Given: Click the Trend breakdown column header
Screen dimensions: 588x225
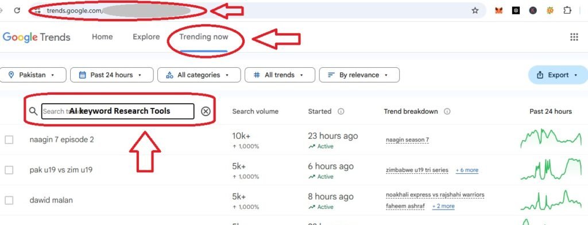Looking at the screenshot, I should pyautogui.click(x=411, y=111).
